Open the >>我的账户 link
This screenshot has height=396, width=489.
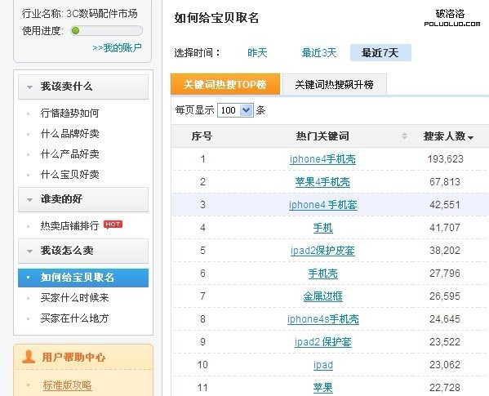[x=118, y=47]
